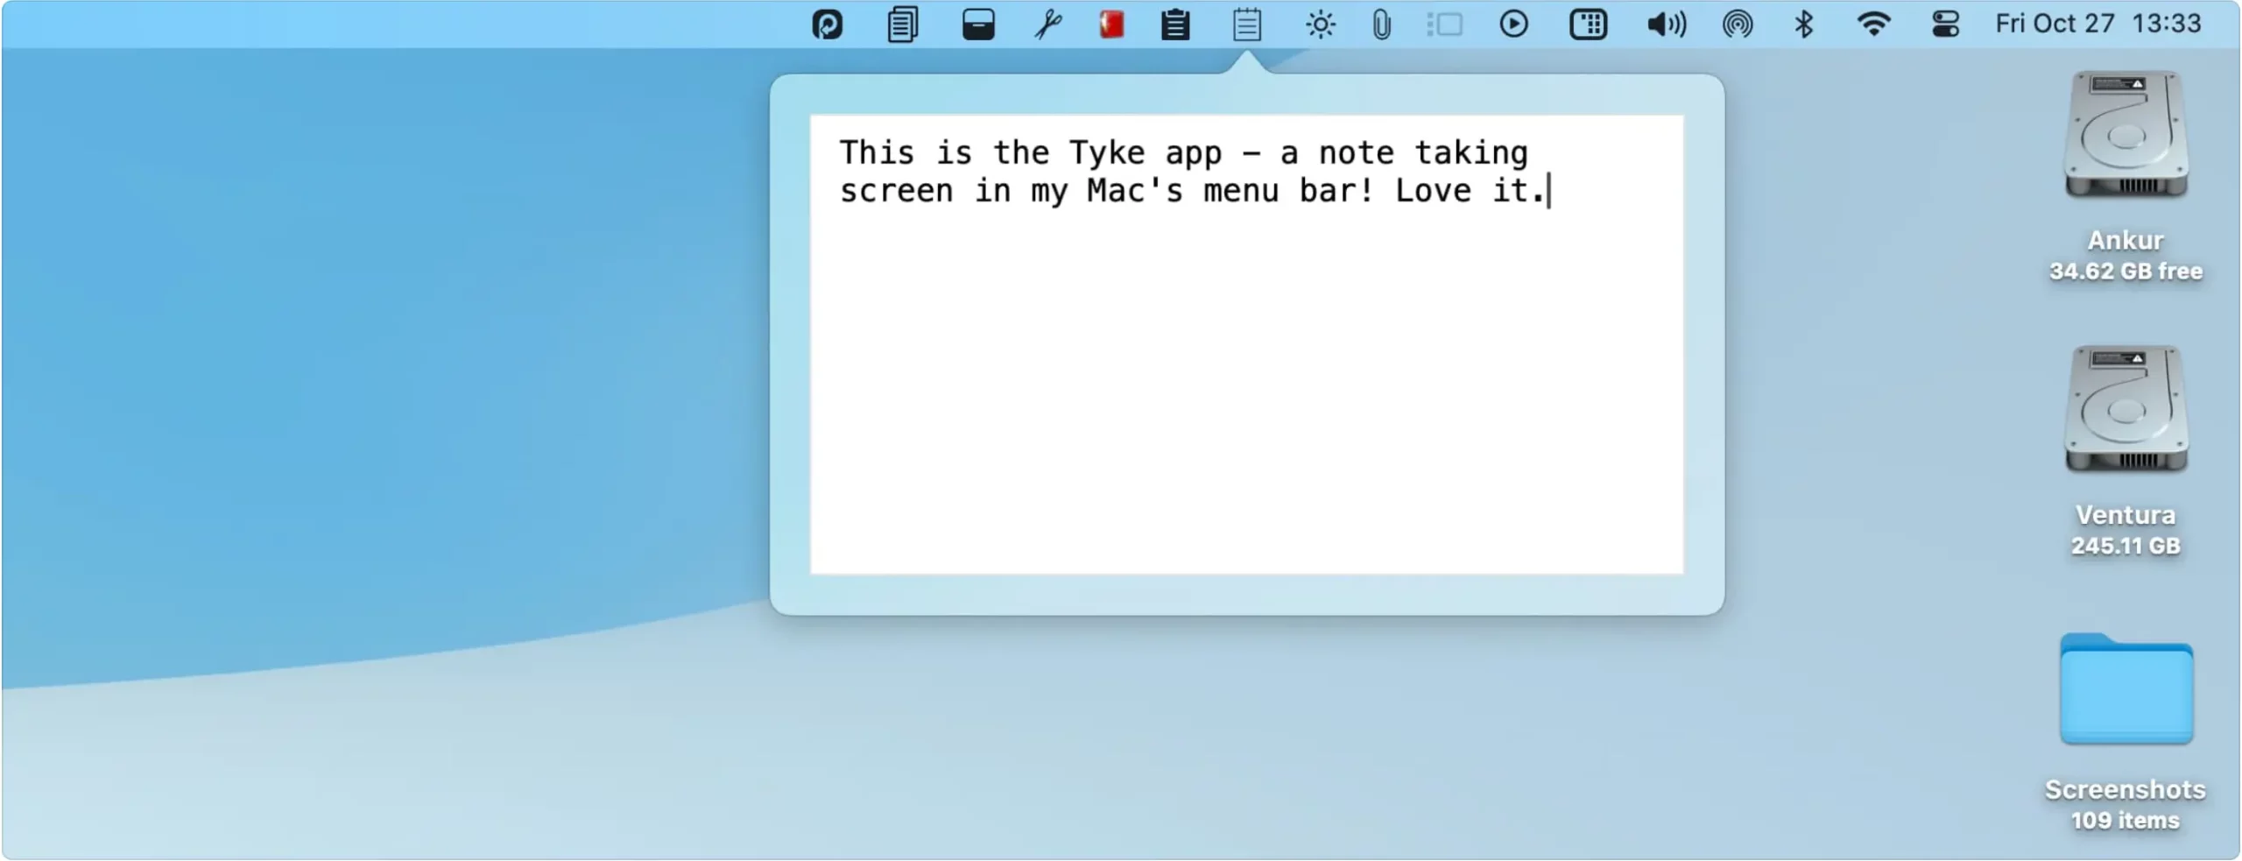
Task: Click the '109 items' label
Action: click(x=2126, y=822)
